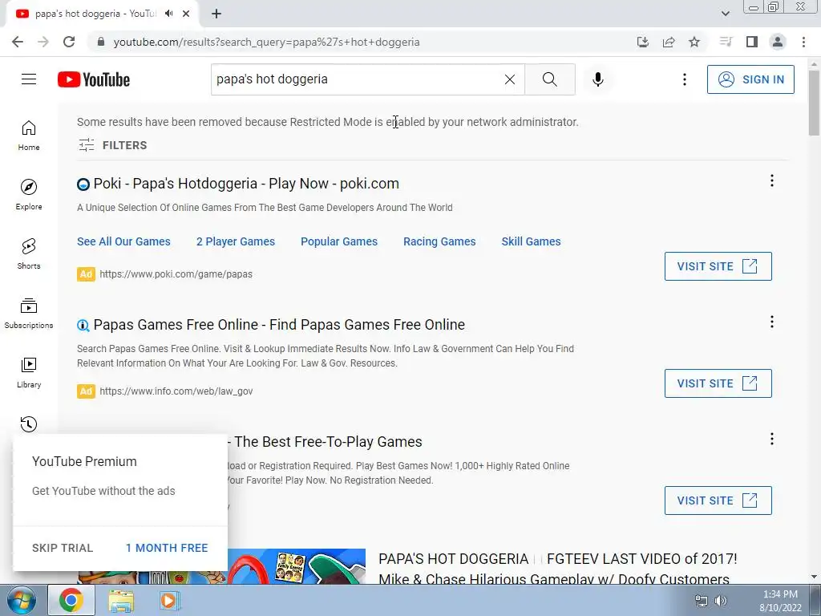The width and height of the screenshot is (821, 616).
Task: Click Chrome icon on taskbar
Action: [71, 600]
